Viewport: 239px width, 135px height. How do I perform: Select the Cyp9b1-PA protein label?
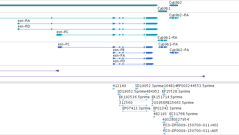tap(168, 44)
